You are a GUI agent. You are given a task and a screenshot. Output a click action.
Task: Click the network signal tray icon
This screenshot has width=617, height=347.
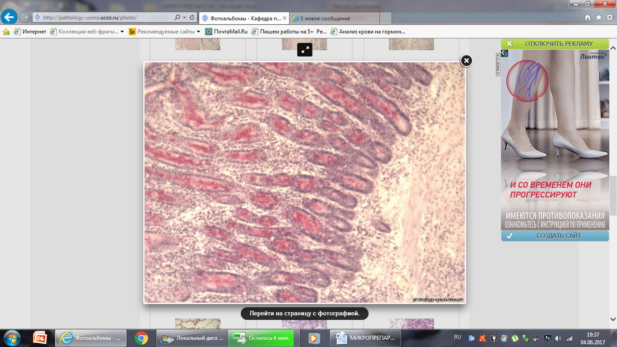(x=569, y=338)
